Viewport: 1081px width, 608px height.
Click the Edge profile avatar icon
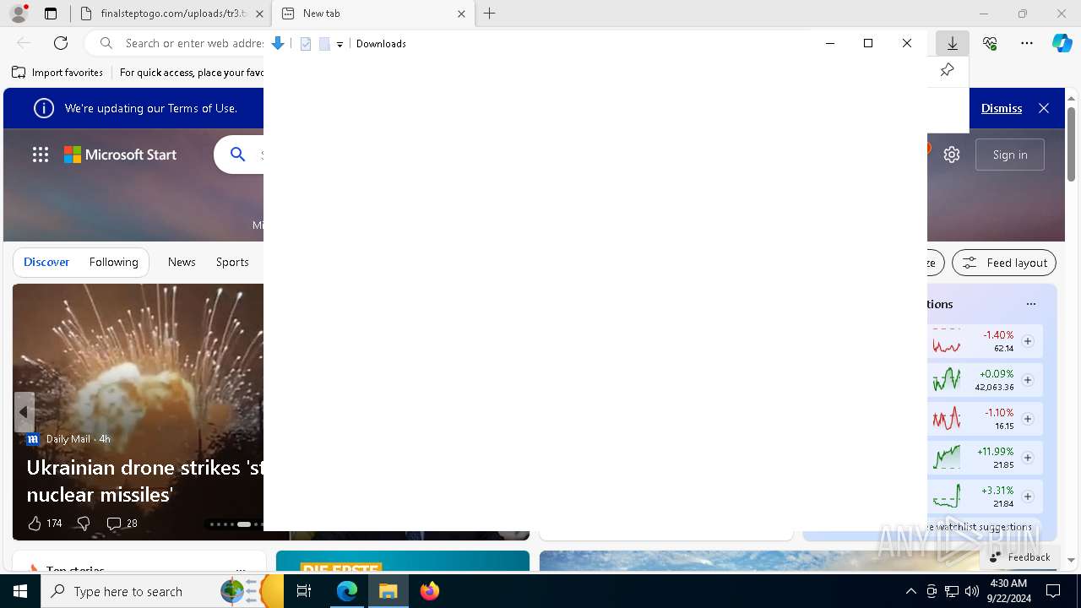click(19, 14)
